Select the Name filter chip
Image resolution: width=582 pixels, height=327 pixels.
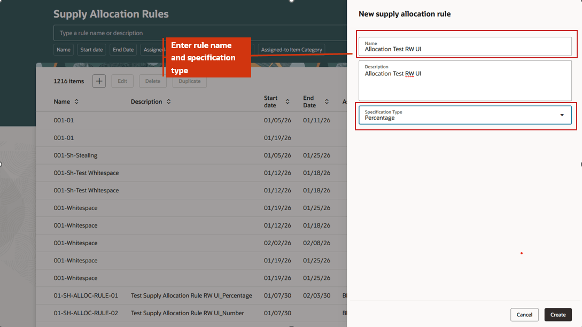tap(64, 50)
